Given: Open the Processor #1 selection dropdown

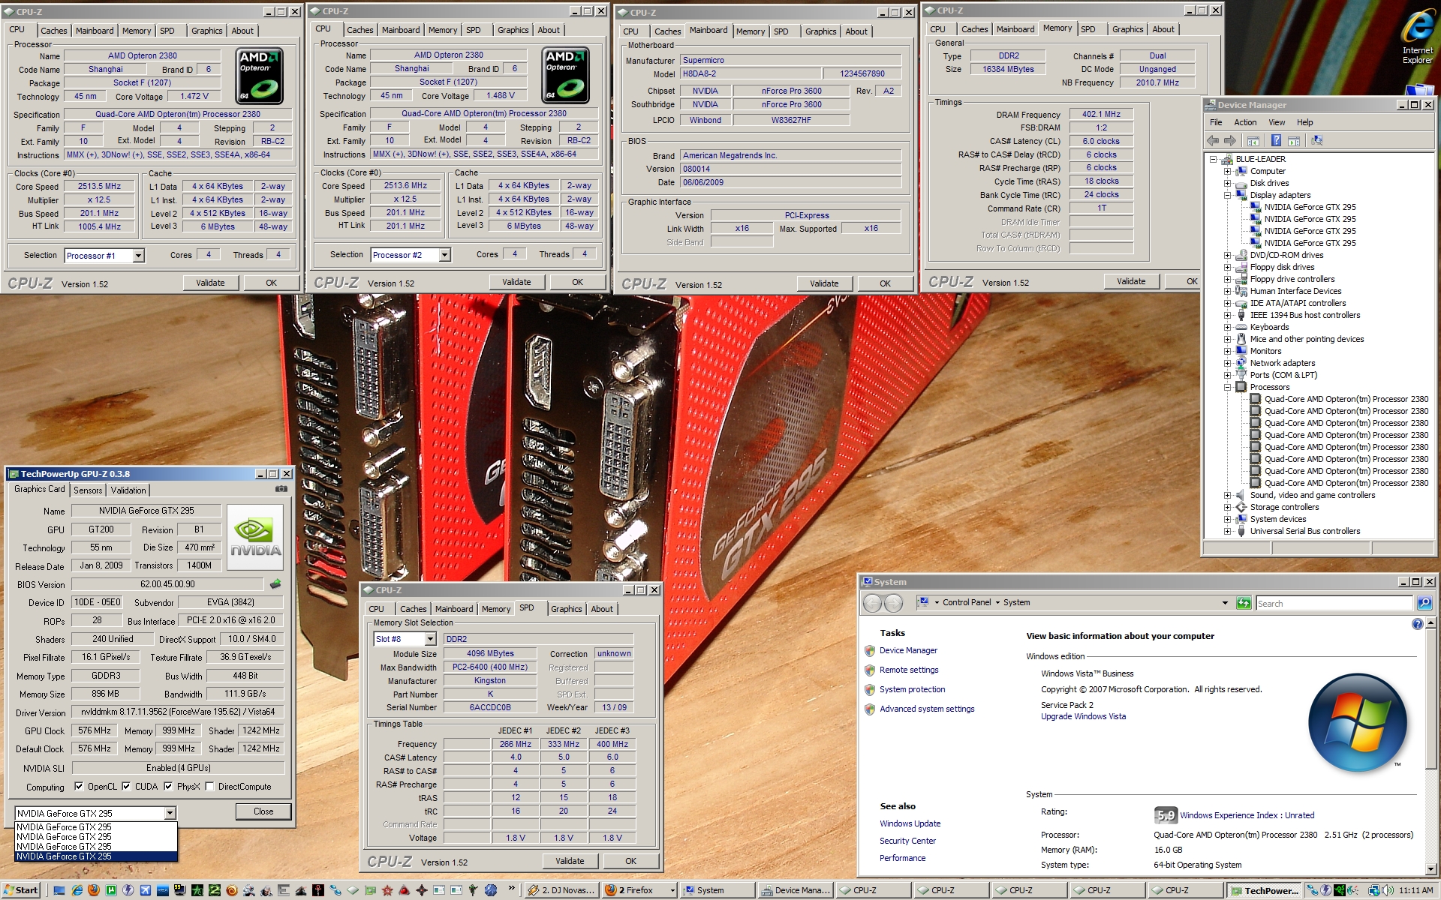Looking at the screenshot, I should [138, 256].
